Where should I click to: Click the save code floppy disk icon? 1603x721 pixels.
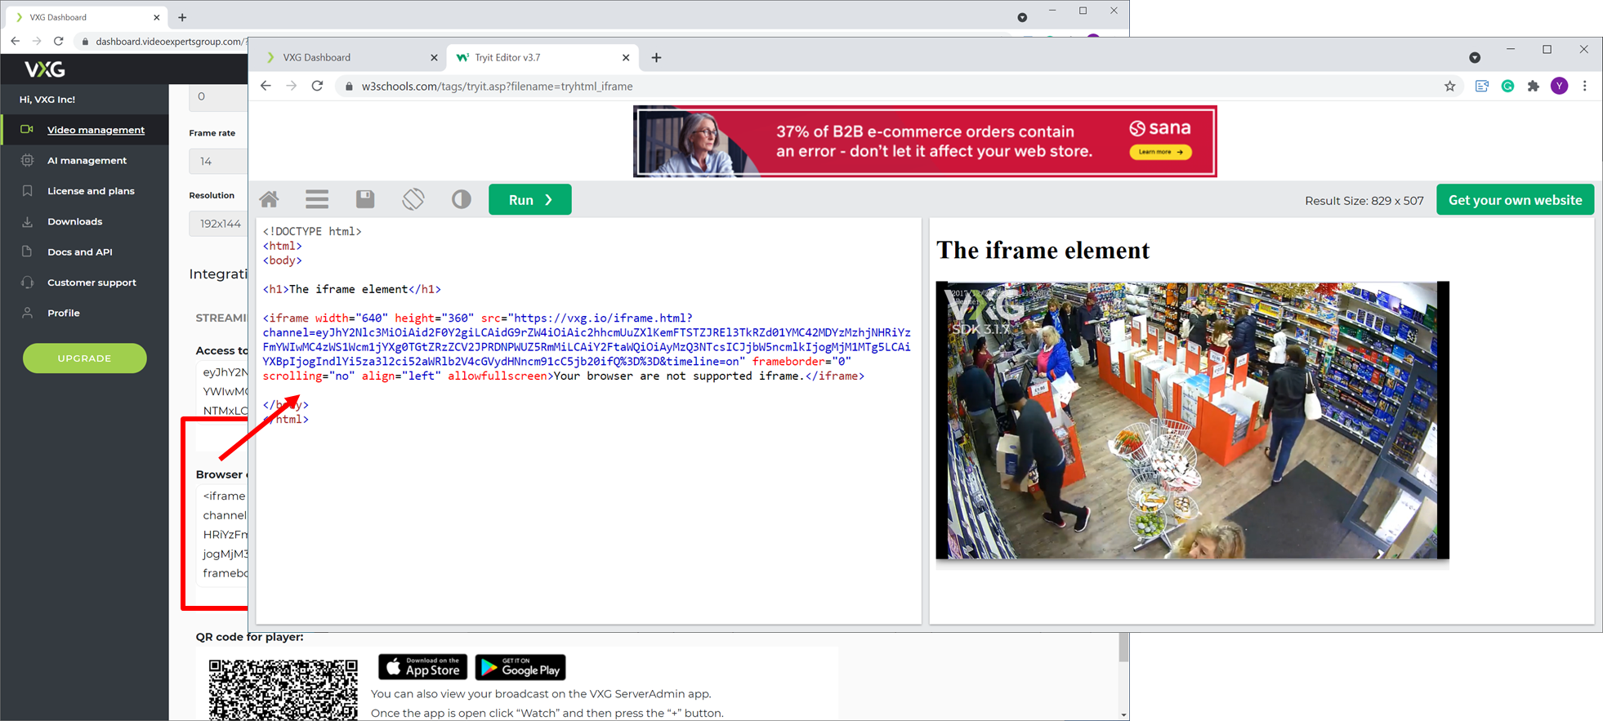pyautogui.click(x=365, y=199)
